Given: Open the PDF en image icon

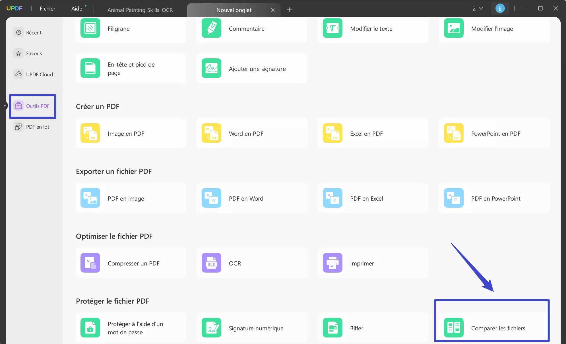Looking at the screenshot, I should [x=90, y=198].
